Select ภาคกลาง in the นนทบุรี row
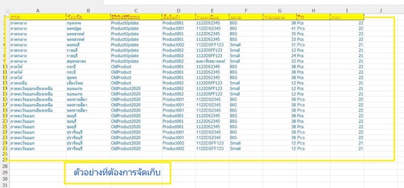Screen dimensions: 404x188 38,45
